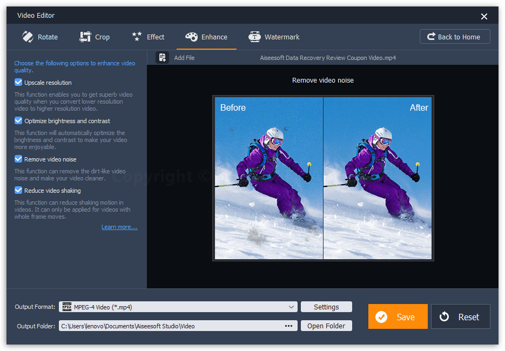The image size is (505, 351).
Task: Toggle Optimize brightness and contrast checkbox
Action: [x=18, y=121]
